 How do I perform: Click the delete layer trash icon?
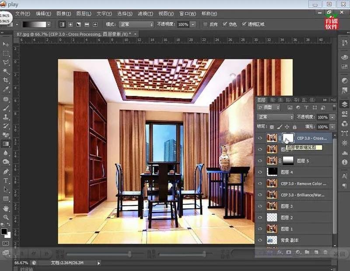pos(325,252)
